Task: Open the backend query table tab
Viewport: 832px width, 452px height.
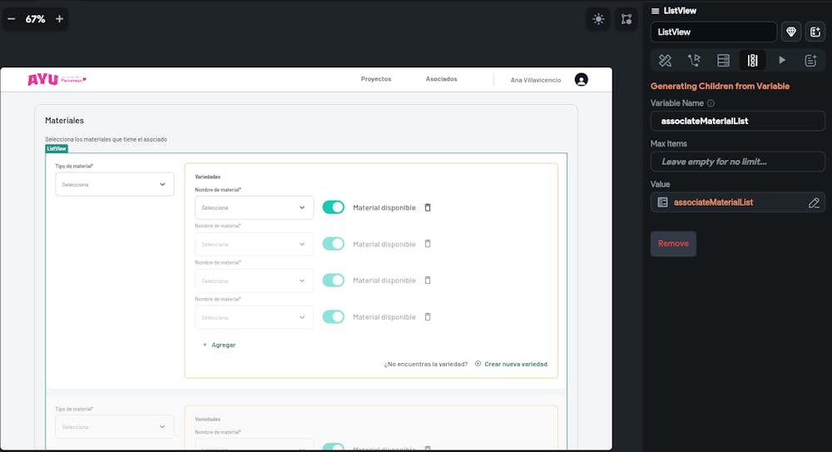Action: [x=723, y=61]
